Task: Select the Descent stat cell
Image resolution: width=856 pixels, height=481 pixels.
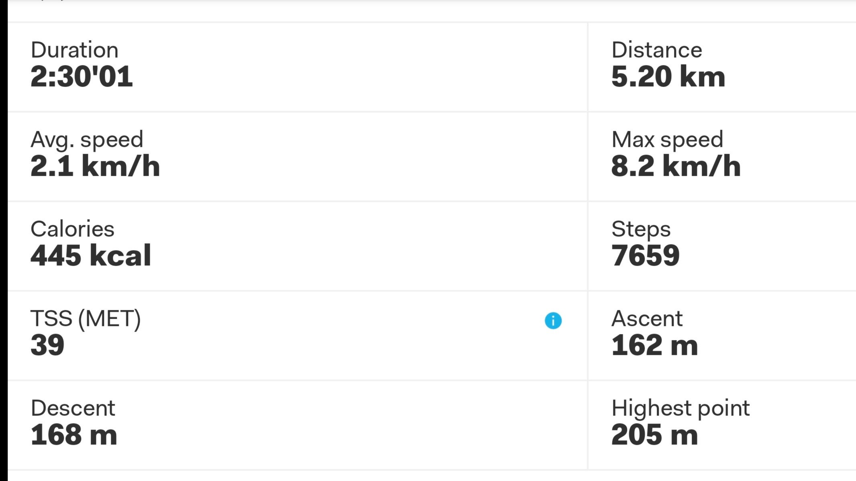Action: (297, 425)
